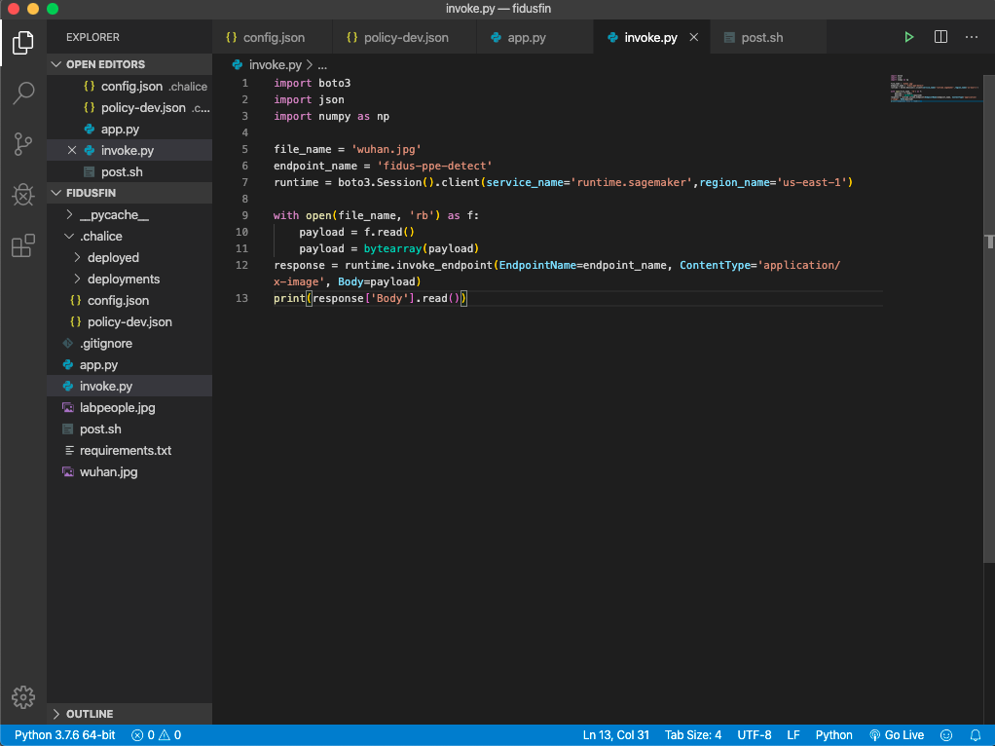Click the editor vertical scrollbar

tap(989, 317)
